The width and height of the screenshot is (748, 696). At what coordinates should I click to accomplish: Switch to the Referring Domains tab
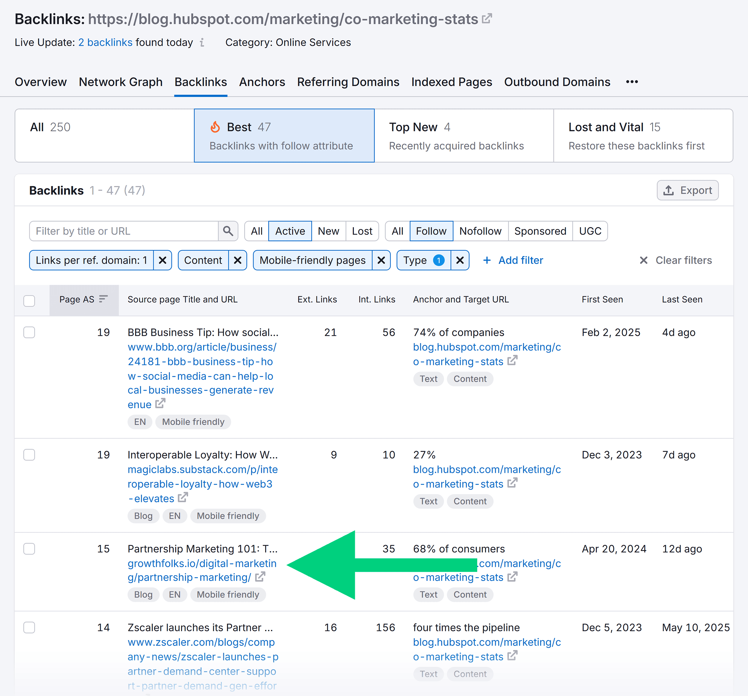tap(348, 82)
